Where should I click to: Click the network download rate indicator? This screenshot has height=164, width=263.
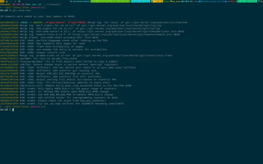[x=183, y=1]
